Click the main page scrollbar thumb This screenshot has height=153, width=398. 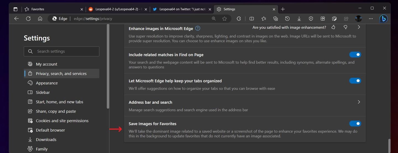389,146
